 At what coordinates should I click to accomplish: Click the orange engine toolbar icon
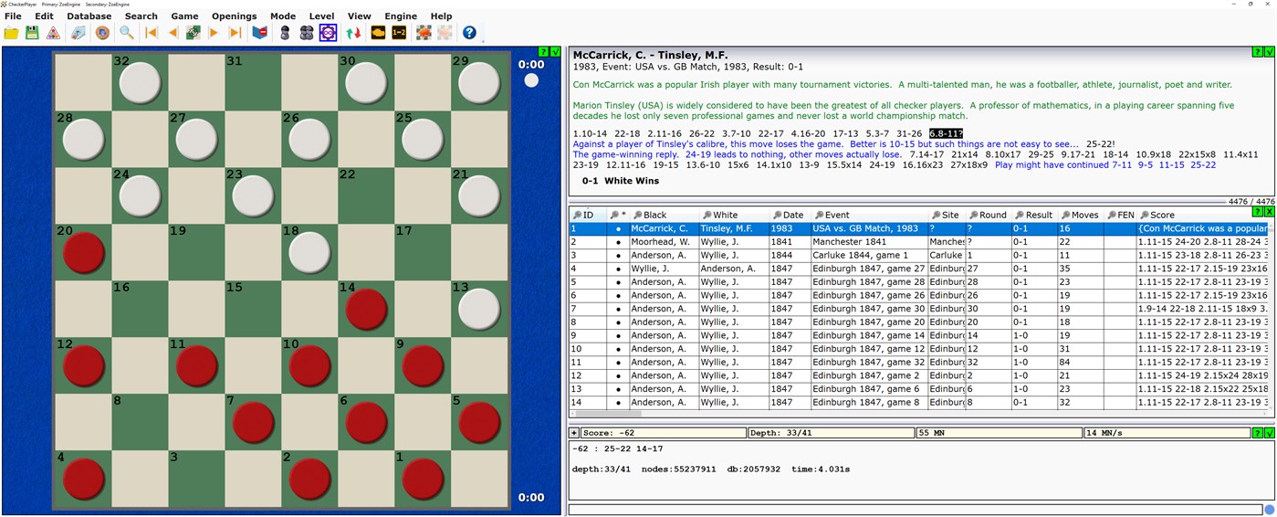click(378, 33)
